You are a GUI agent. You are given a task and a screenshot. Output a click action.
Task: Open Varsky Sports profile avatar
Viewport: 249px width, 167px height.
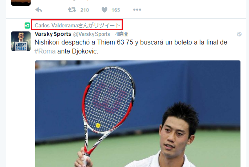pos(21,41)
